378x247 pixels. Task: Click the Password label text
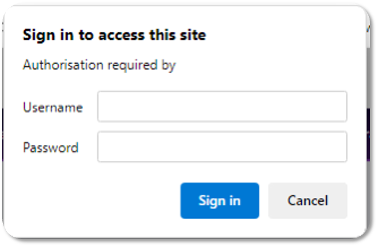(x=50, y=148)
